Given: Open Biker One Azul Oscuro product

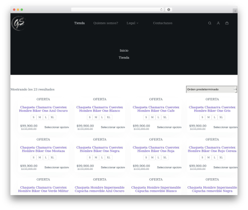Looking at the screenshot, I should point(43,109).
